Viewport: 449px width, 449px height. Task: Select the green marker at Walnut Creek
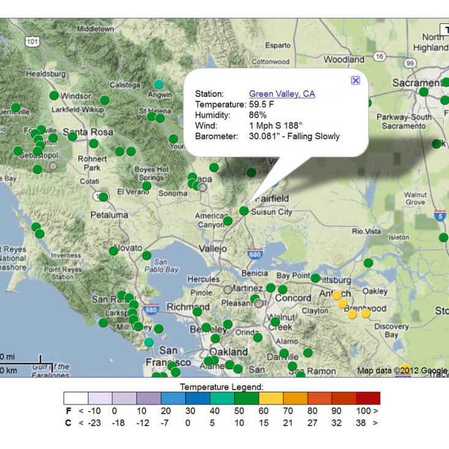tap(275, 322)
